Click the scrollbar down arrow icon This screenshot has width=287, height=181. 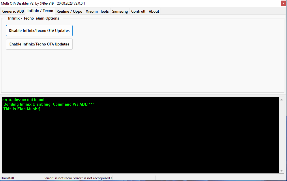[x=282, y=170]
